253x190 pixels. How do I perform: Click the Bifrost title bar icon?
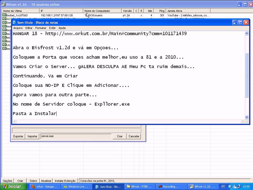[3, 4]
